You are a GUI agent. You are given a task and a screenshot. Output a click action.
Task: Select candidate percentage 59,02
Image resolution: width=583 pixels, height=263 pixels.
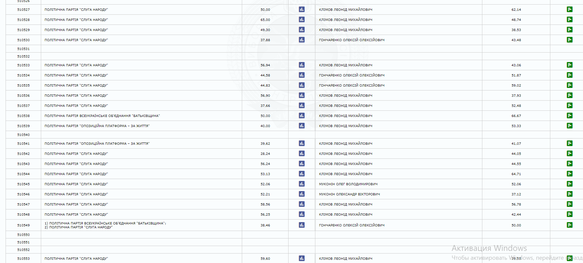pos(516,86)
